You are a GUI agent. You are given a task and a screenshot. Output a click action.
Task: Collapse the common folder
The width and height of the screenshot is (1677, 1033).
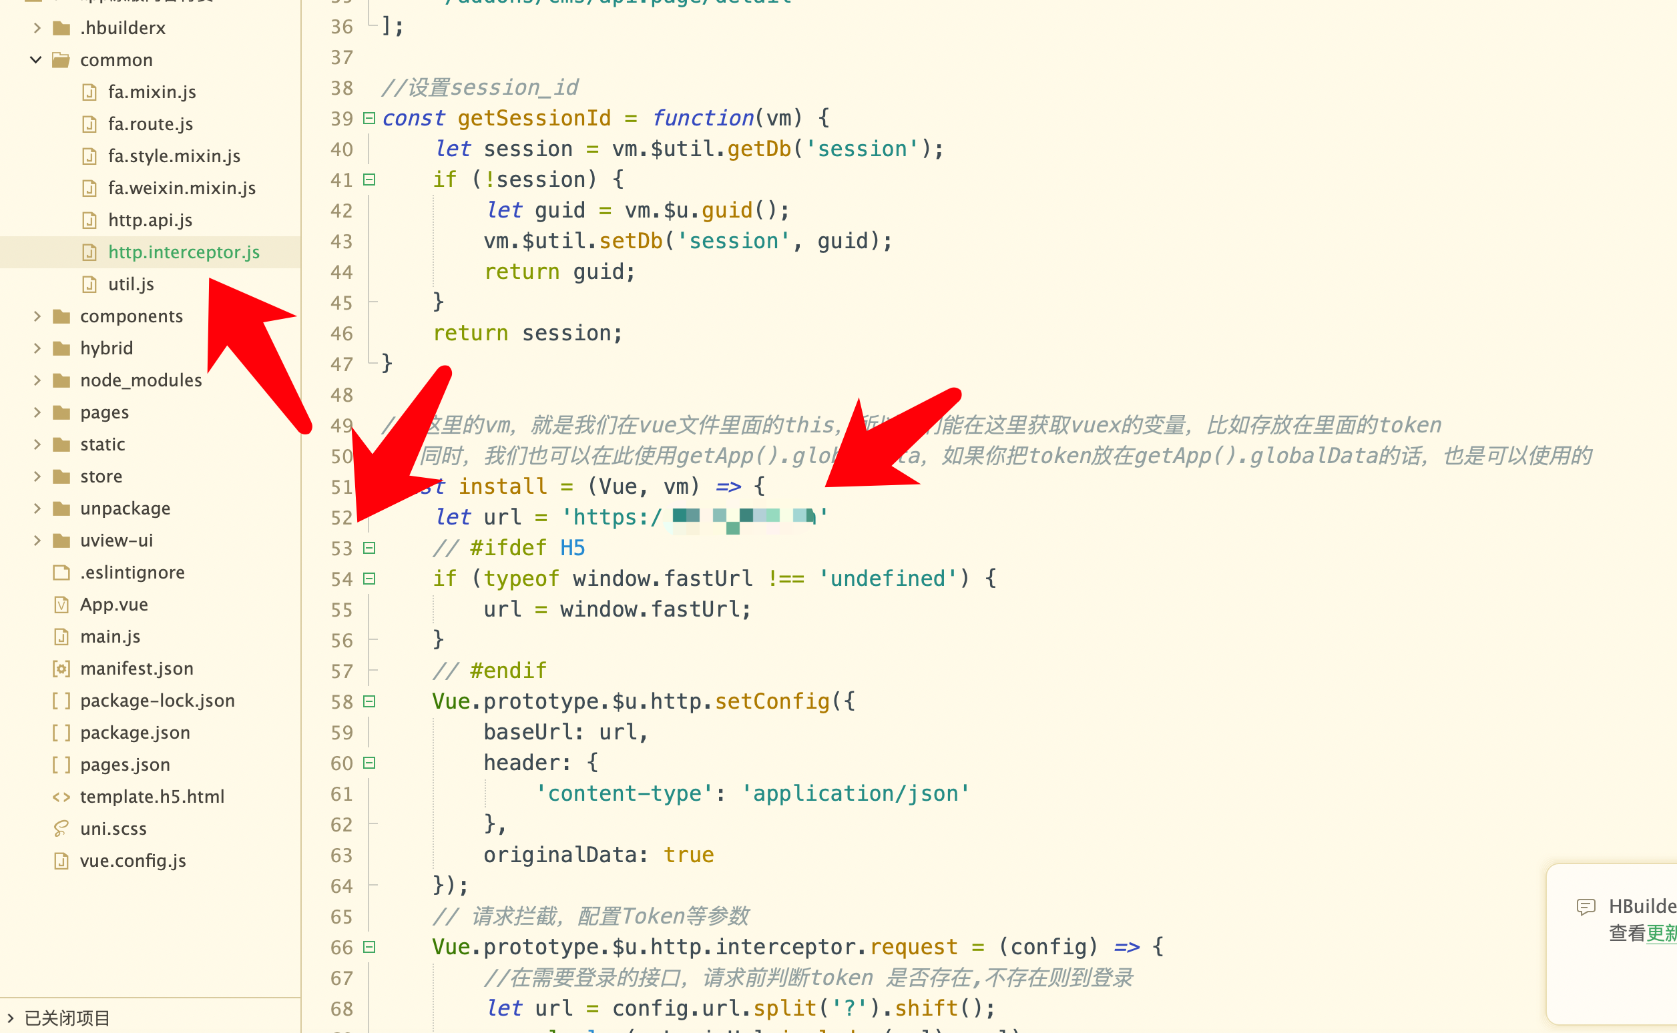pos(36,60)
